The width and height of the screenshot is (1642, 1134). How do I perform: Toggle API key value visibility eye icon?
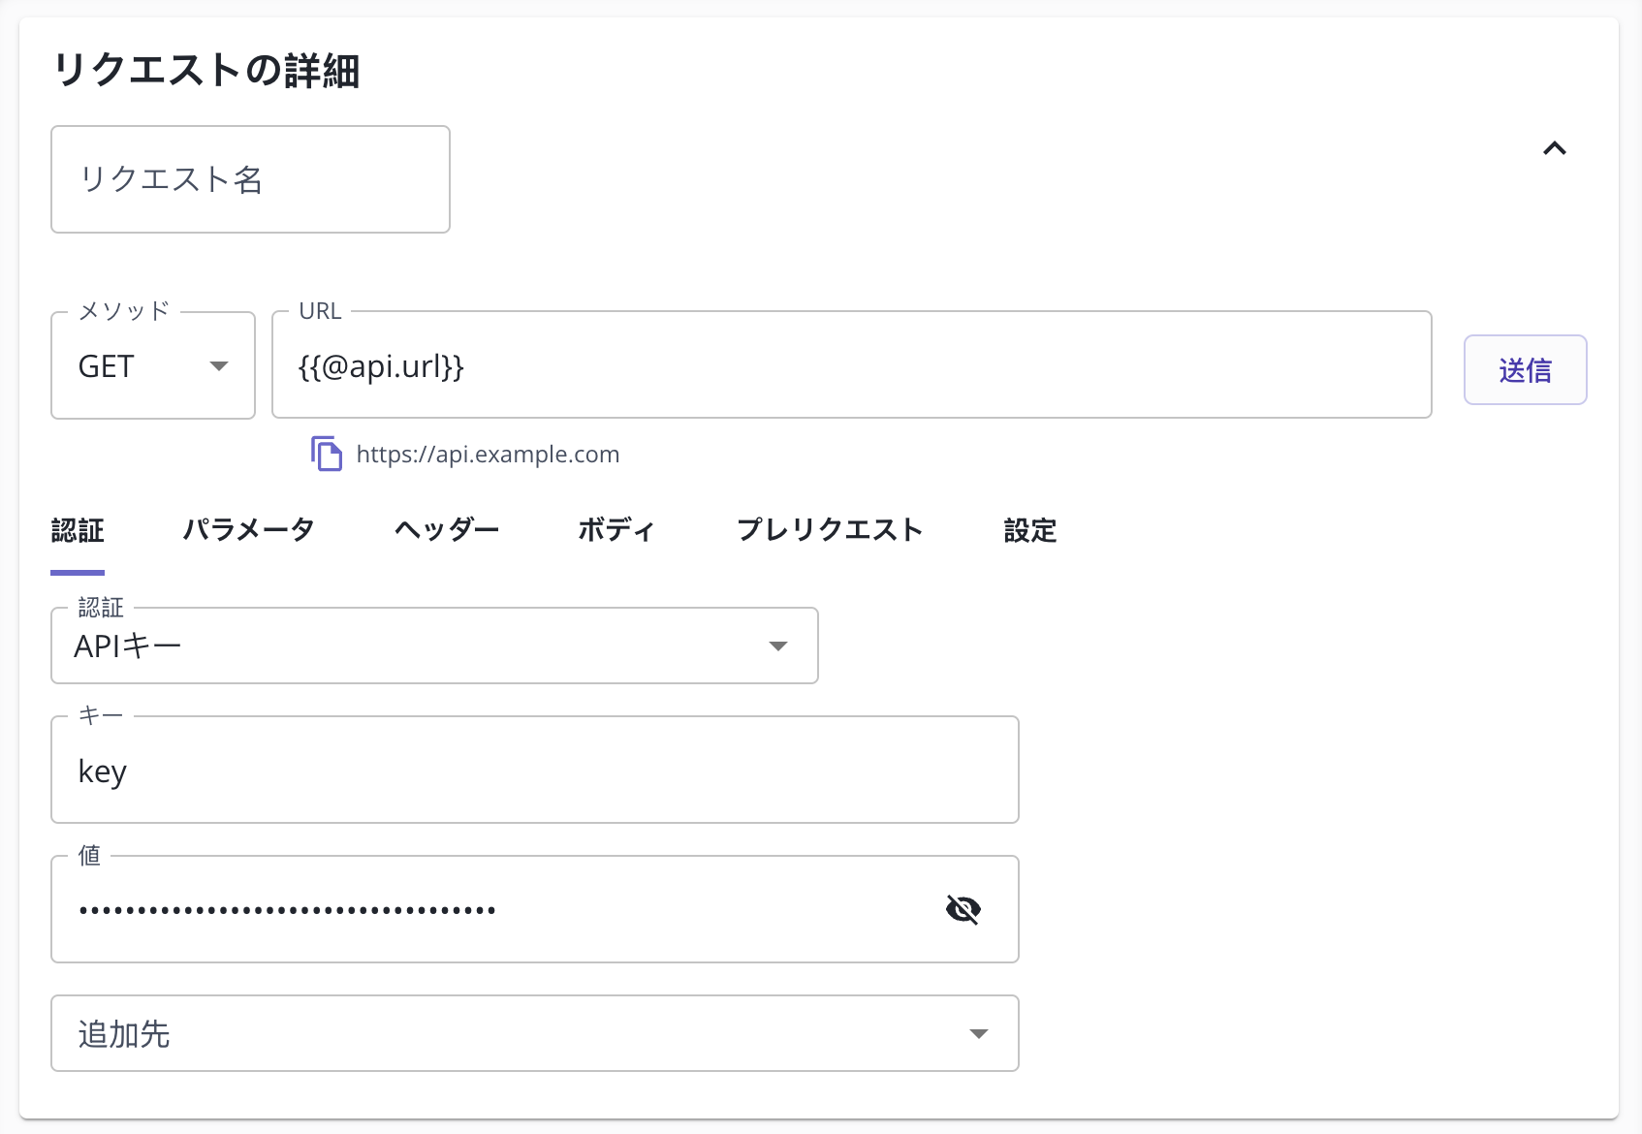[963, 909]
